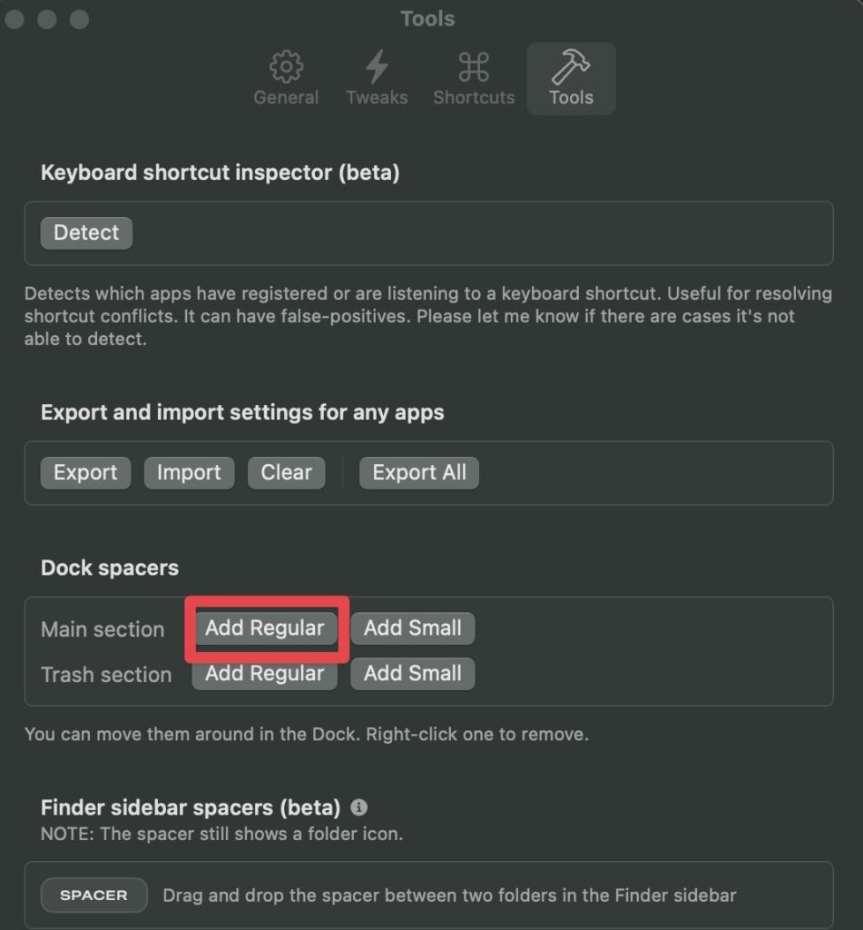Click the Dock spacers heading
Screen dimensions: 863x930
click(x=110, y=568)
